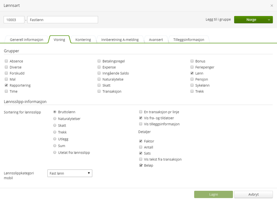Select Utelat fra lønnsslipp radio option
The height and width of the screenshot is (201, 277).
(x=55, y=153)
